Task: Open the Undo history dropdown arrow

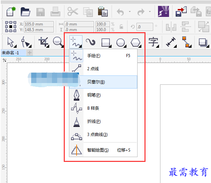Action: point(130,11)
